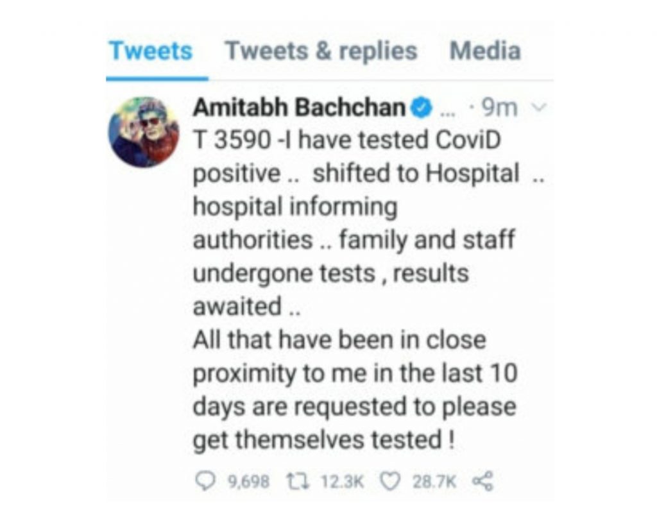Switch to the Tweets tab

point(151,51)
